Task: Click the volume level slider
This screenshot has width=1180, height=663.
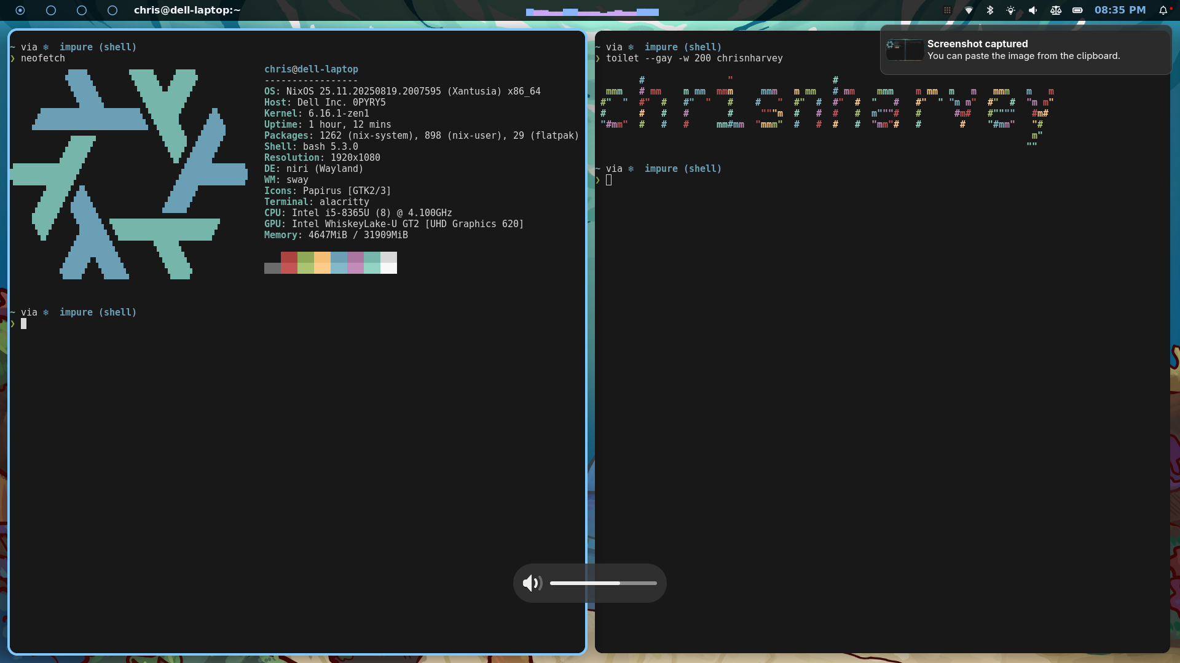Action: coord(604,583)
